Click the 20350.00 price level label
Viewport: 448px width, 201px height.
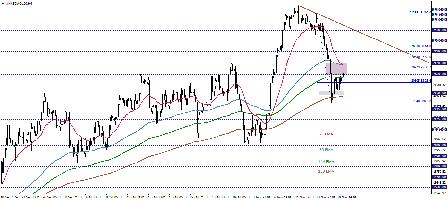439,109
